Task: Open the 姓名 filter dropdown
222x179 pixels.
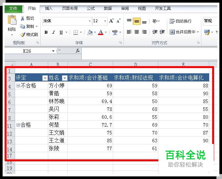Action: coord(65,78)
